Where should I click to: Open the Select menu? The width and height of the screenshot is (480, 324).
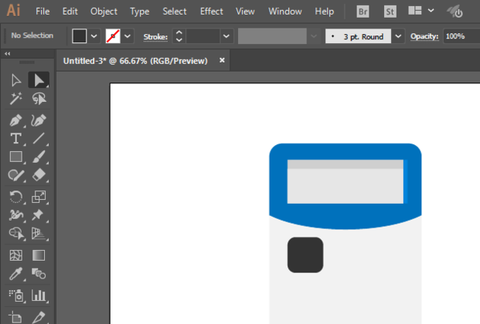point(175,12)
